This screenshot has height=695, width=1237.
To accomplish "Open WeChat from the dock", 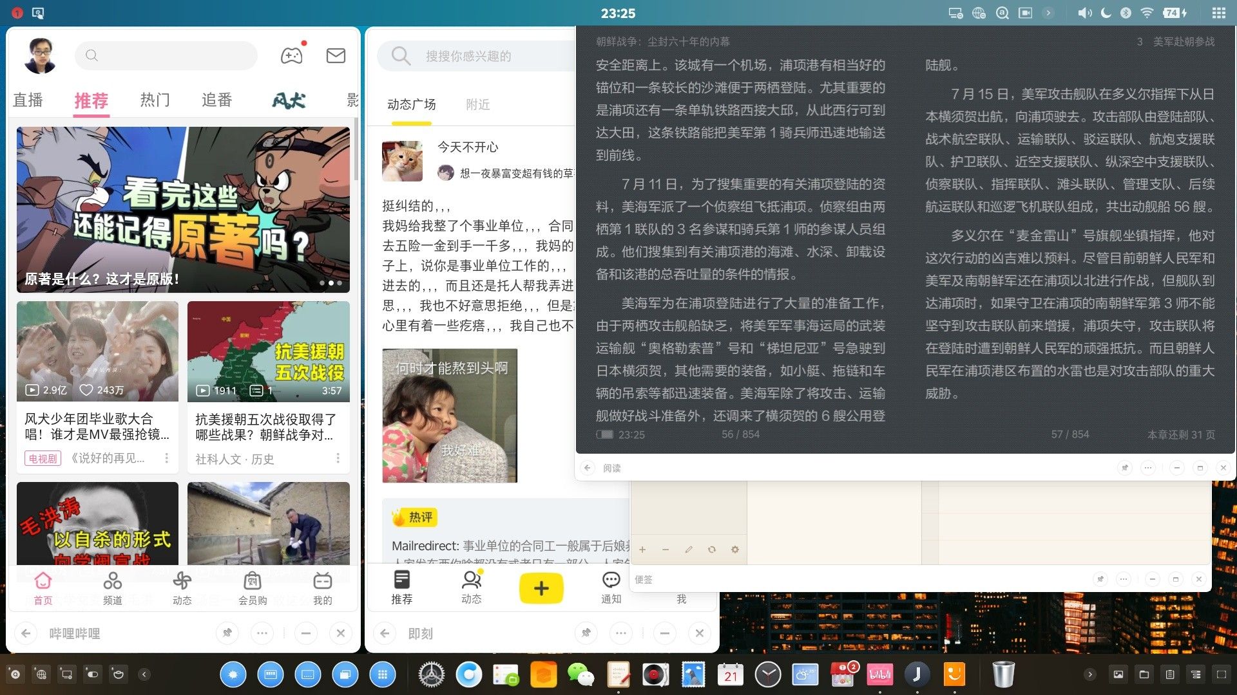I will (x=580, y=674).
